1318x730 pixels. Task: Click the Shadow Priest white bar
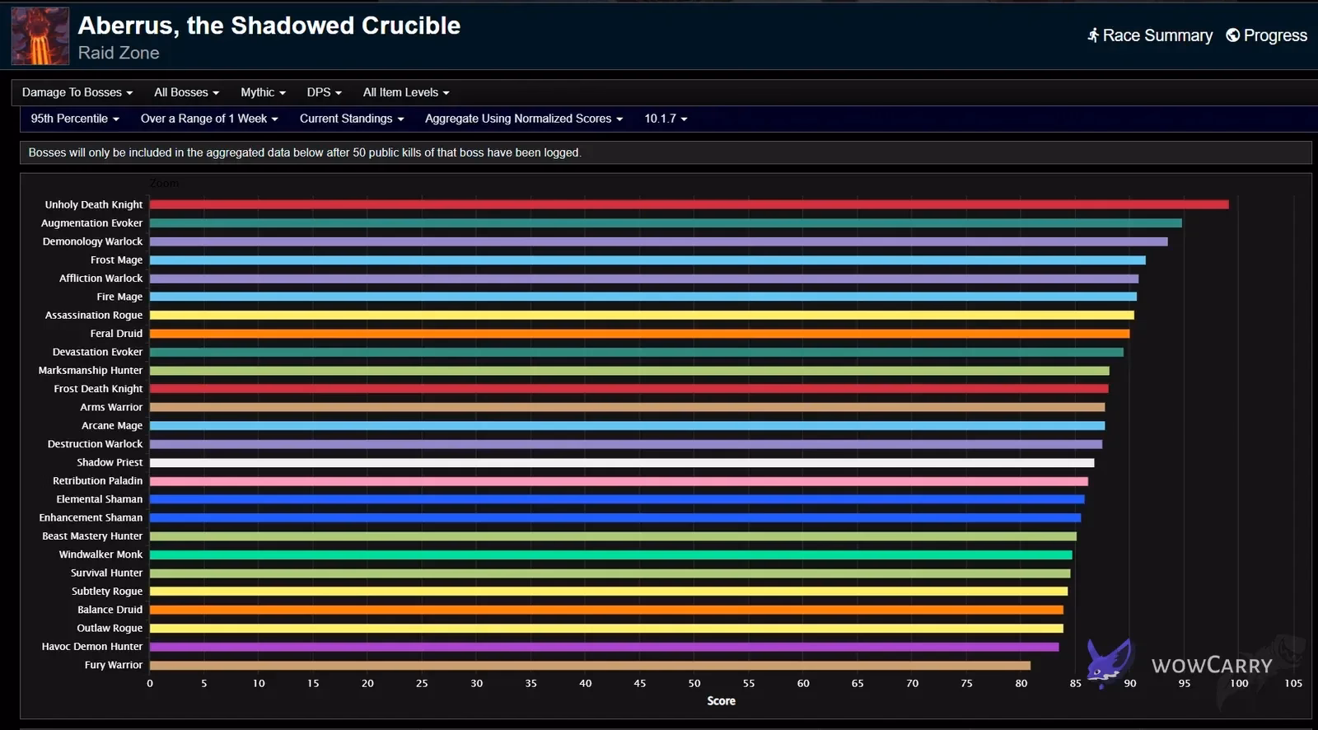click(x=622, y=463)
